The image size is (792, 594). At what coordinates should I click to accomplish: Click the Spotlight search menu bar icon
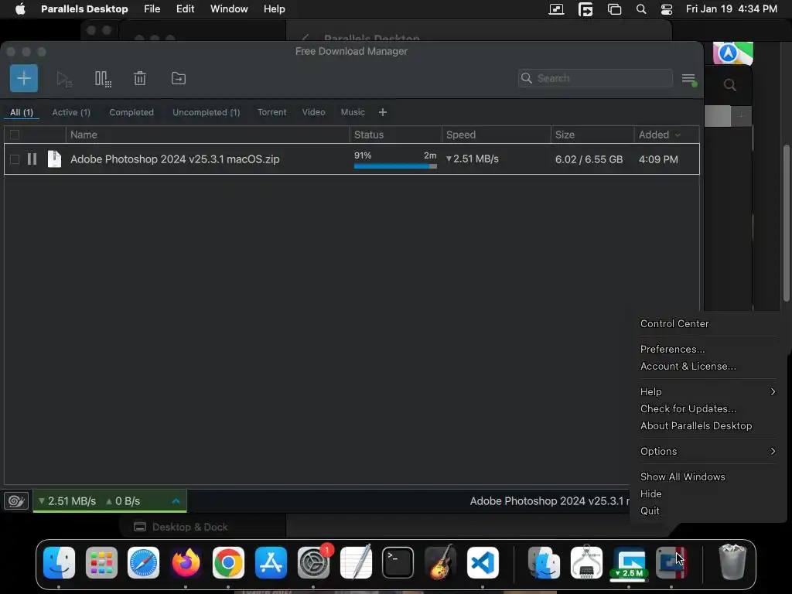(x=641, y=9)
